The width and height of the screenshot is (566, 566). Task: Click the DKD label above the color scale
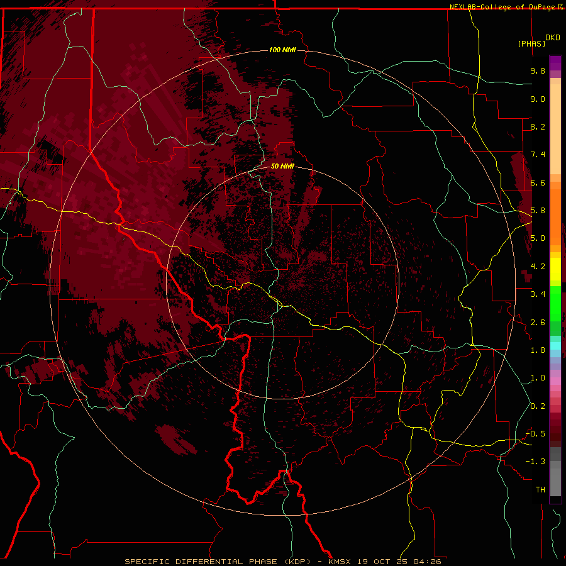(x=552, y=38)
